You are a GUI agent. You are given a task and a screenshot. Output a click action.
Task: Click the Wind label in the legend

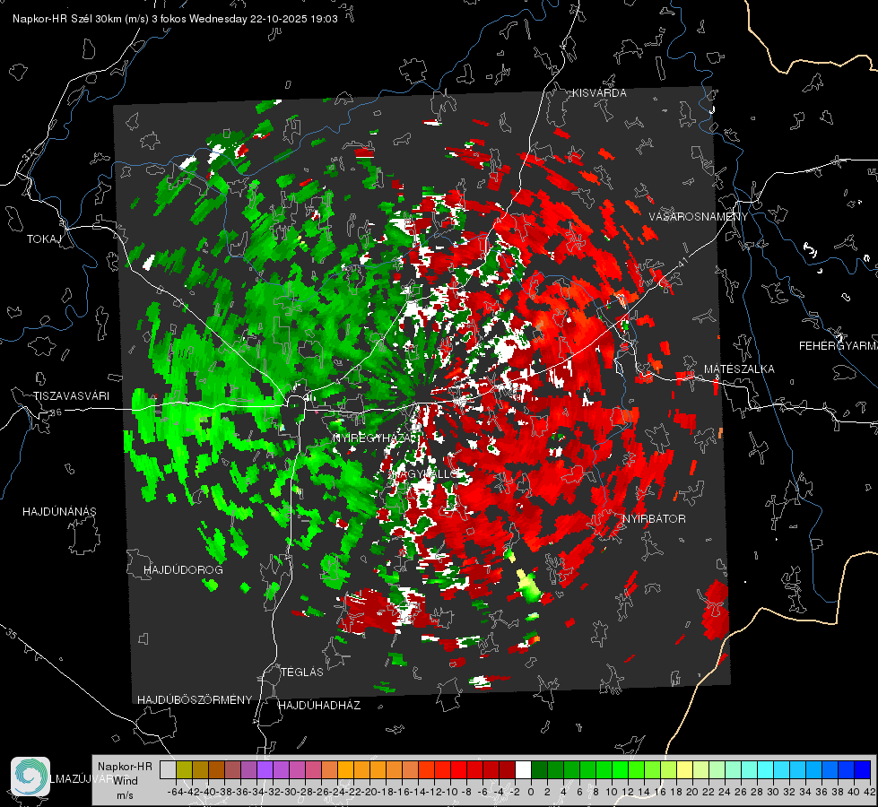click(126, 781)
